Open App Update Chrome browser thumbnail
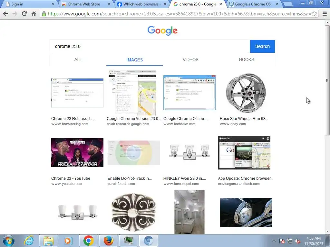The image size is (330, 247). [244, 153]
